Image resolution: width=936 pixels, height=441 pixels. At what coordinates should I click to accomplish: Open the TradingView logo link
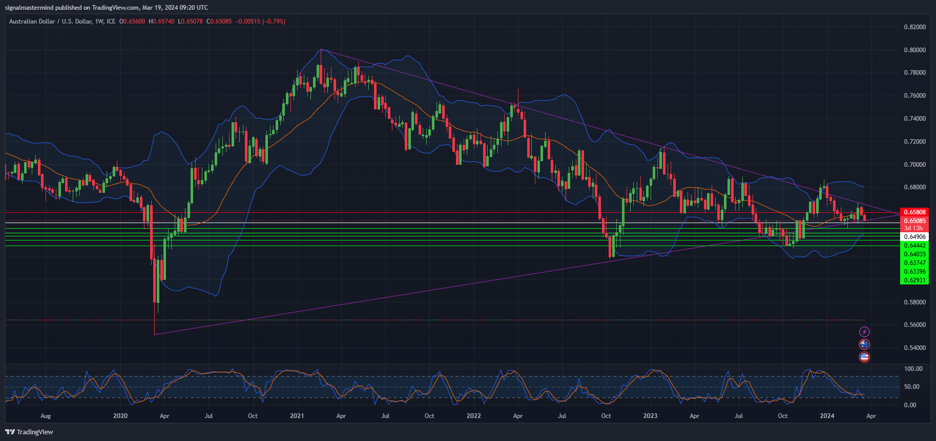(x=29, y=432)
